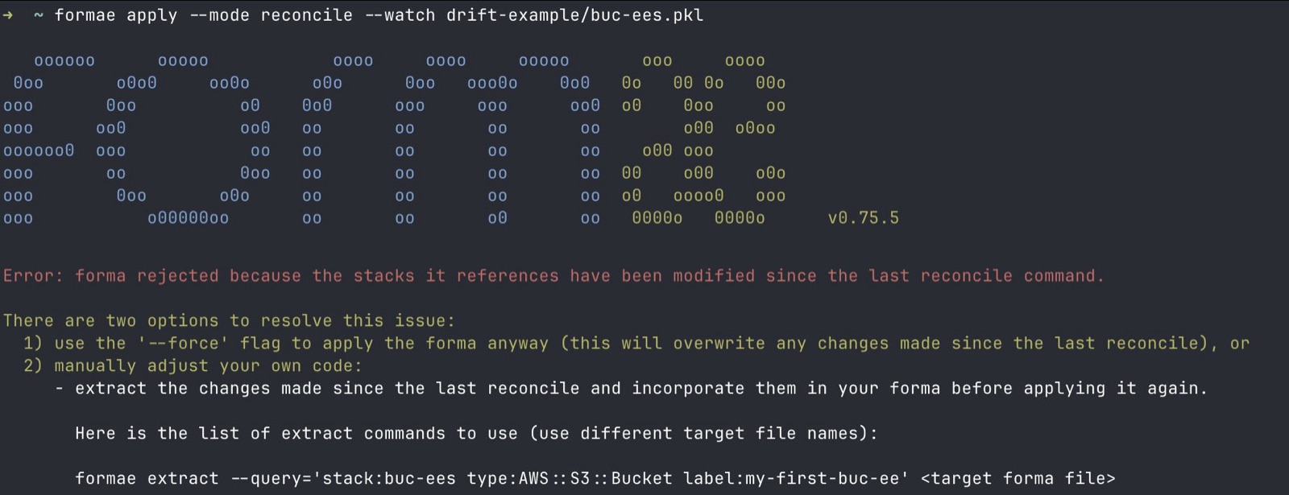Click the ASCII art logo's blue 'f' letter
This screenshot has width=1289, height=495.
pos(40,139)
